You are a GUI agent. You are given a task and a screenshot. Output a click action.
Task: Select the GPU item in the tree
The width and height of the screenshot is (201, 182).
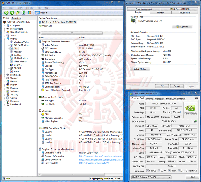[16, 48]
